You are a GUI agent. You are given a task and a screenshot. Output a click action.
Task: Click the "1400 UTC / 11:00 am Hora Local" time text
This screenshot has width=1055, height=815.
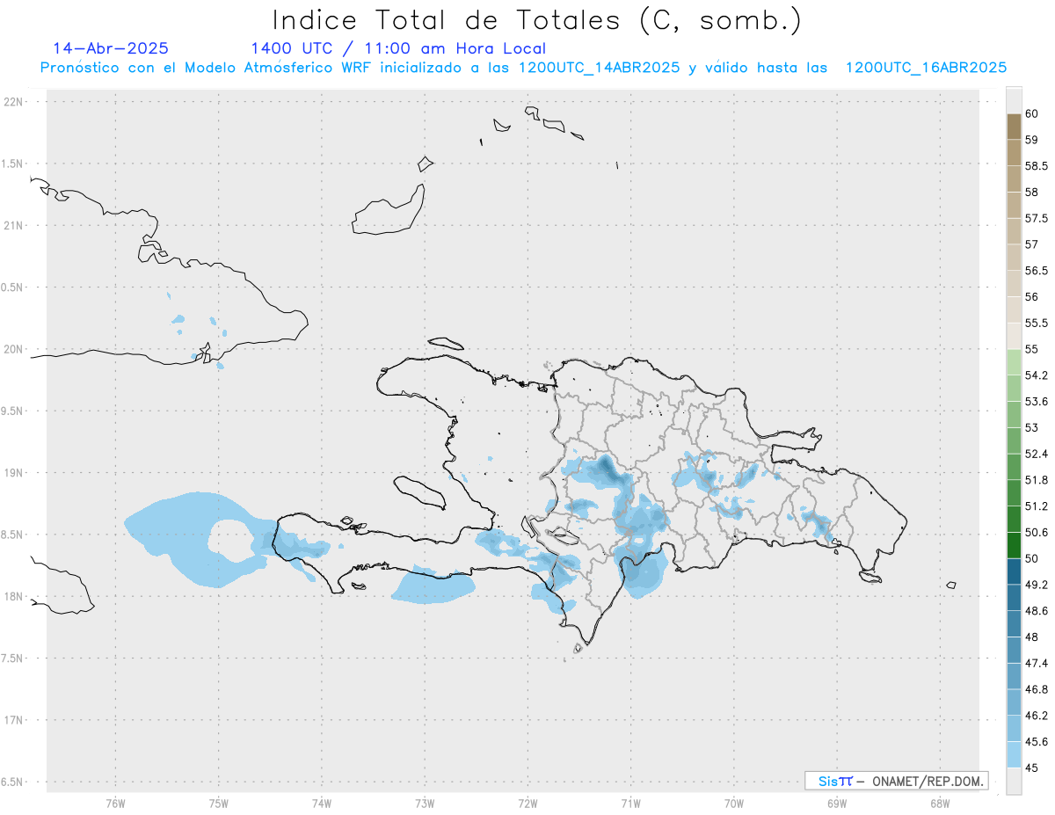(x=398, y=48)
